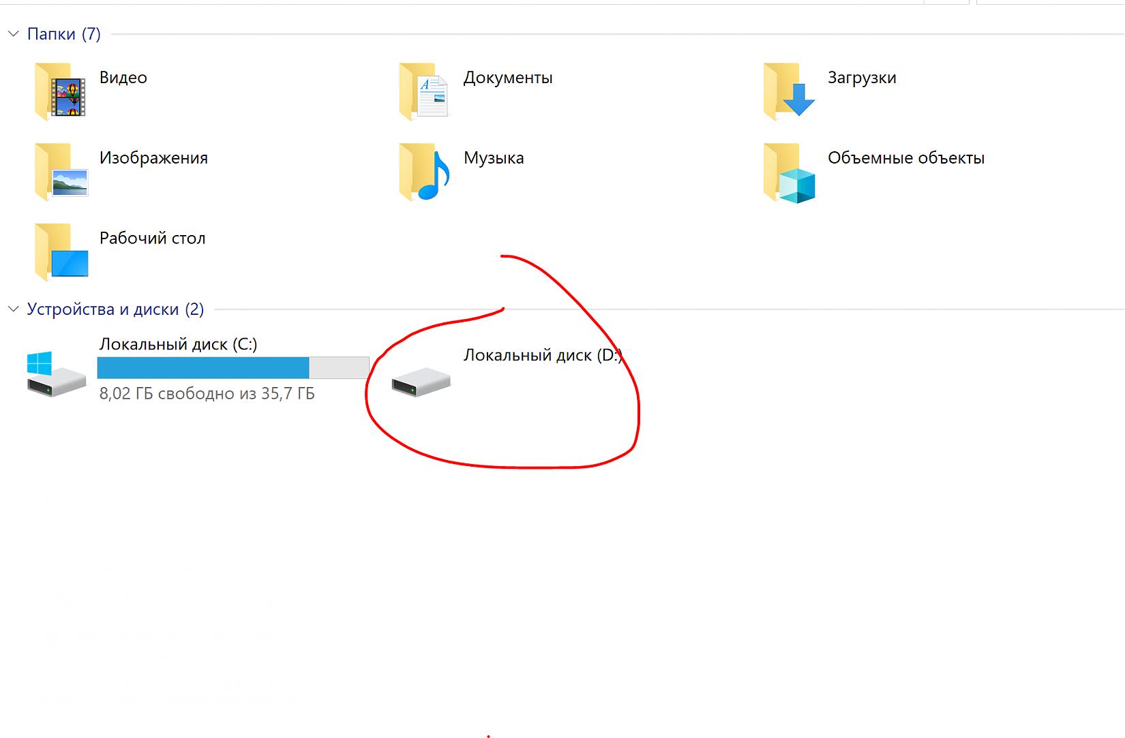This screenshot has width=1125, height=738.
Task: Click the blue storage bar of disk C:
Action: [203, 368]
